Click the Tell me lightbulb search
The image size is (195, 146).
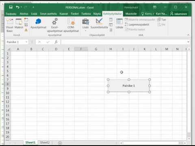coord(147,14)
